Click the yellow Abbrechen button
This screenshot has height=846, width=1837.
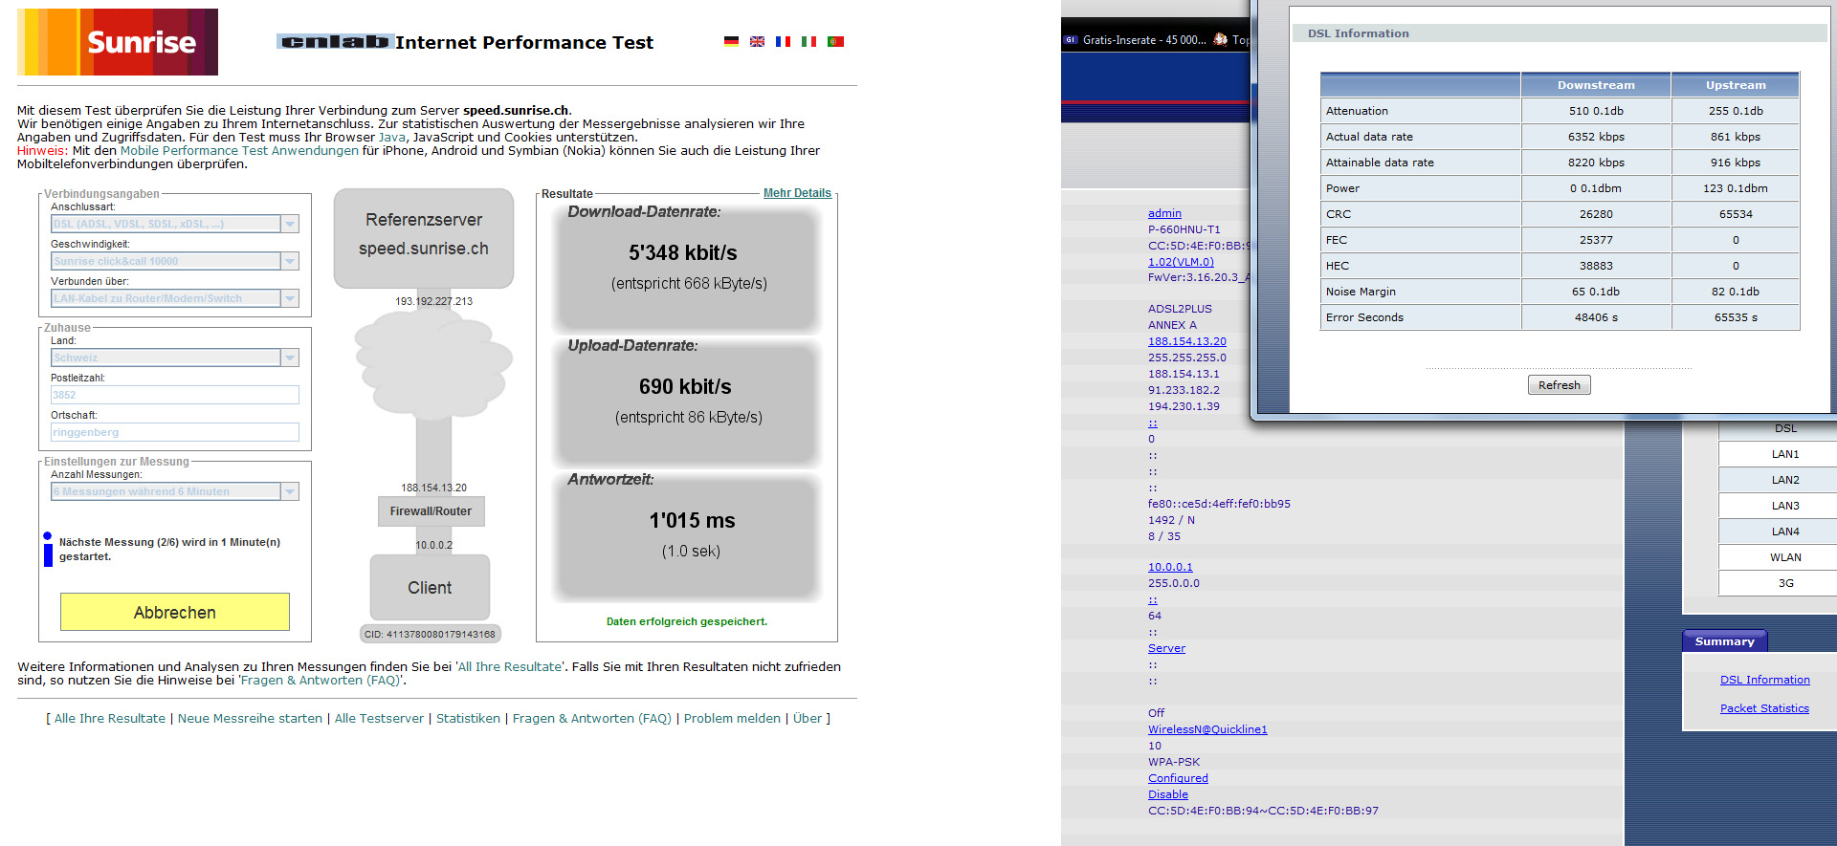click(175, 612)
